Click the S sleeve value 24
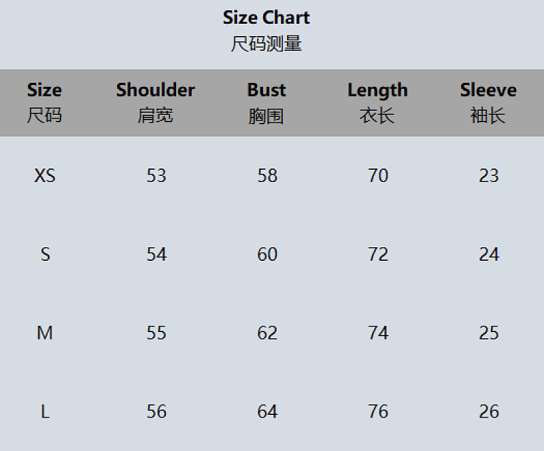 (489, 254)
